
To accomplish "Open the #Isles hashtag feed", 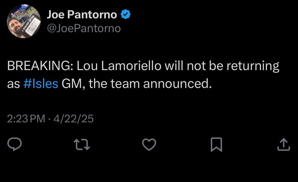I will click(x=41, y=83).
